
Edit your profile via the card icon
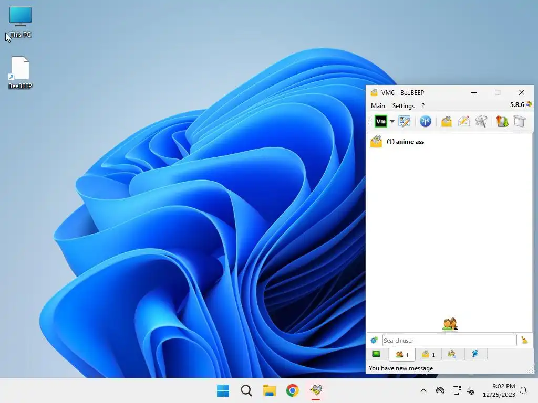[x=404, y=121]
